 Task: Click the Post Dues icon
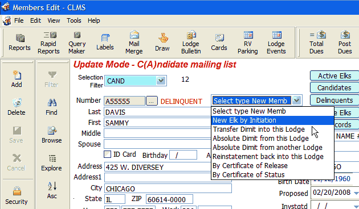tap(345, 43)
